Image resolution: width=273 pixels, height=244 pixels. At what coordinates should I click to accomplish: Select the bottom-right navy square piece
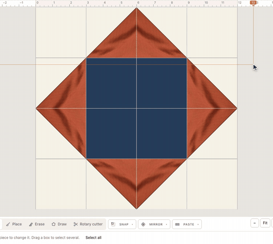(162, 133)
